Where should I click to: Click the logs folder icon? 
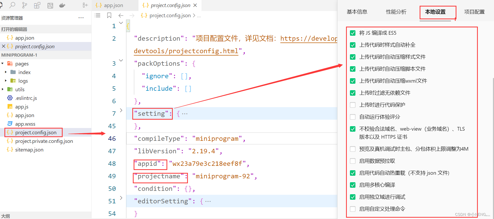13,81
